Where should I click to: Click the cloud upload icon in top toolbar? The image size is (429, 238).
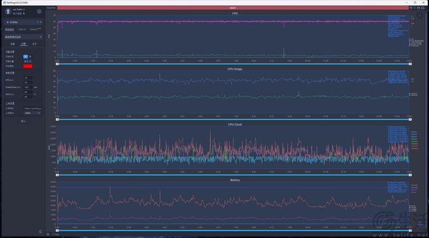pyautogui.click(x=423, y=7)
